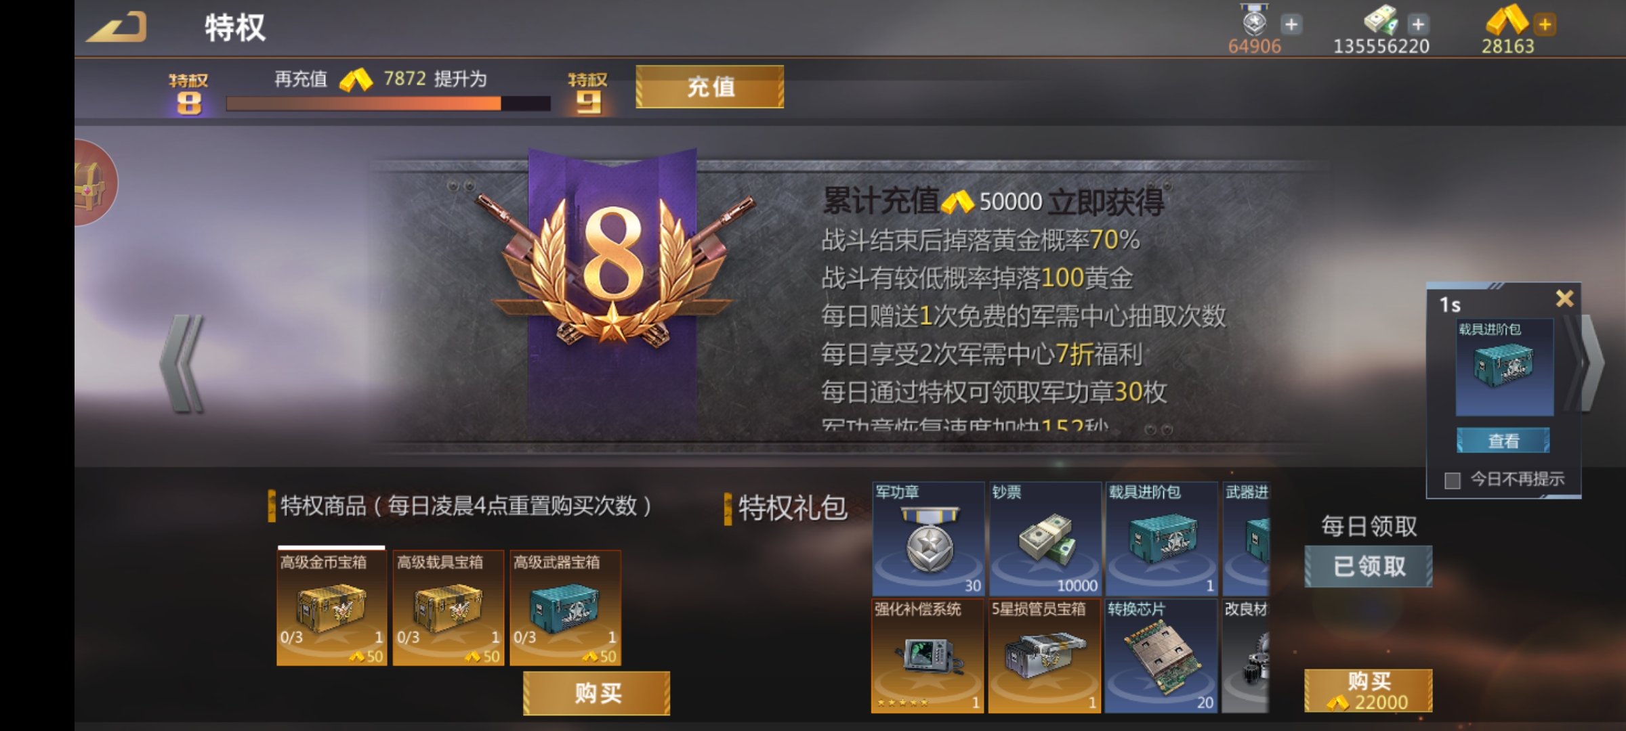
Task: Select the 高级金币宝箱 item
Action: 332,607
